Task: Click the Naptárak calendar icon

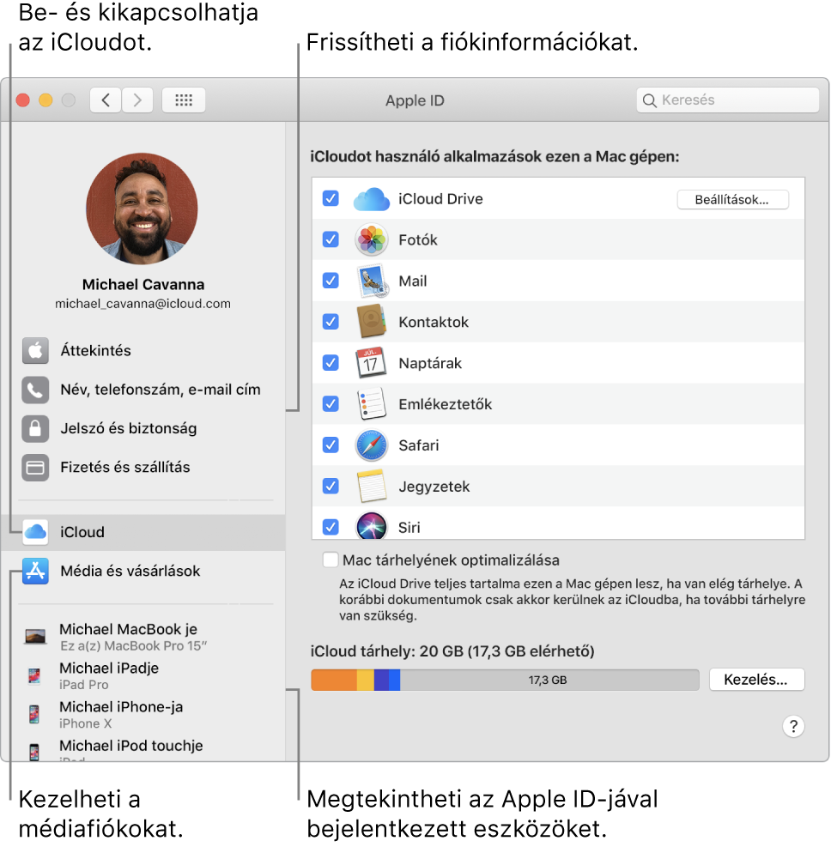Action: 371,363
